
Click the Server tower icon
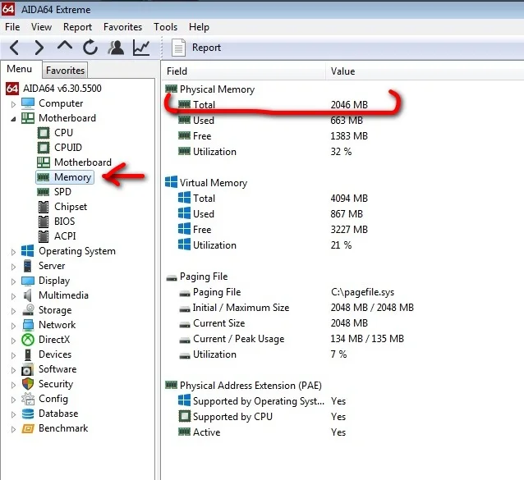(28, 266)
